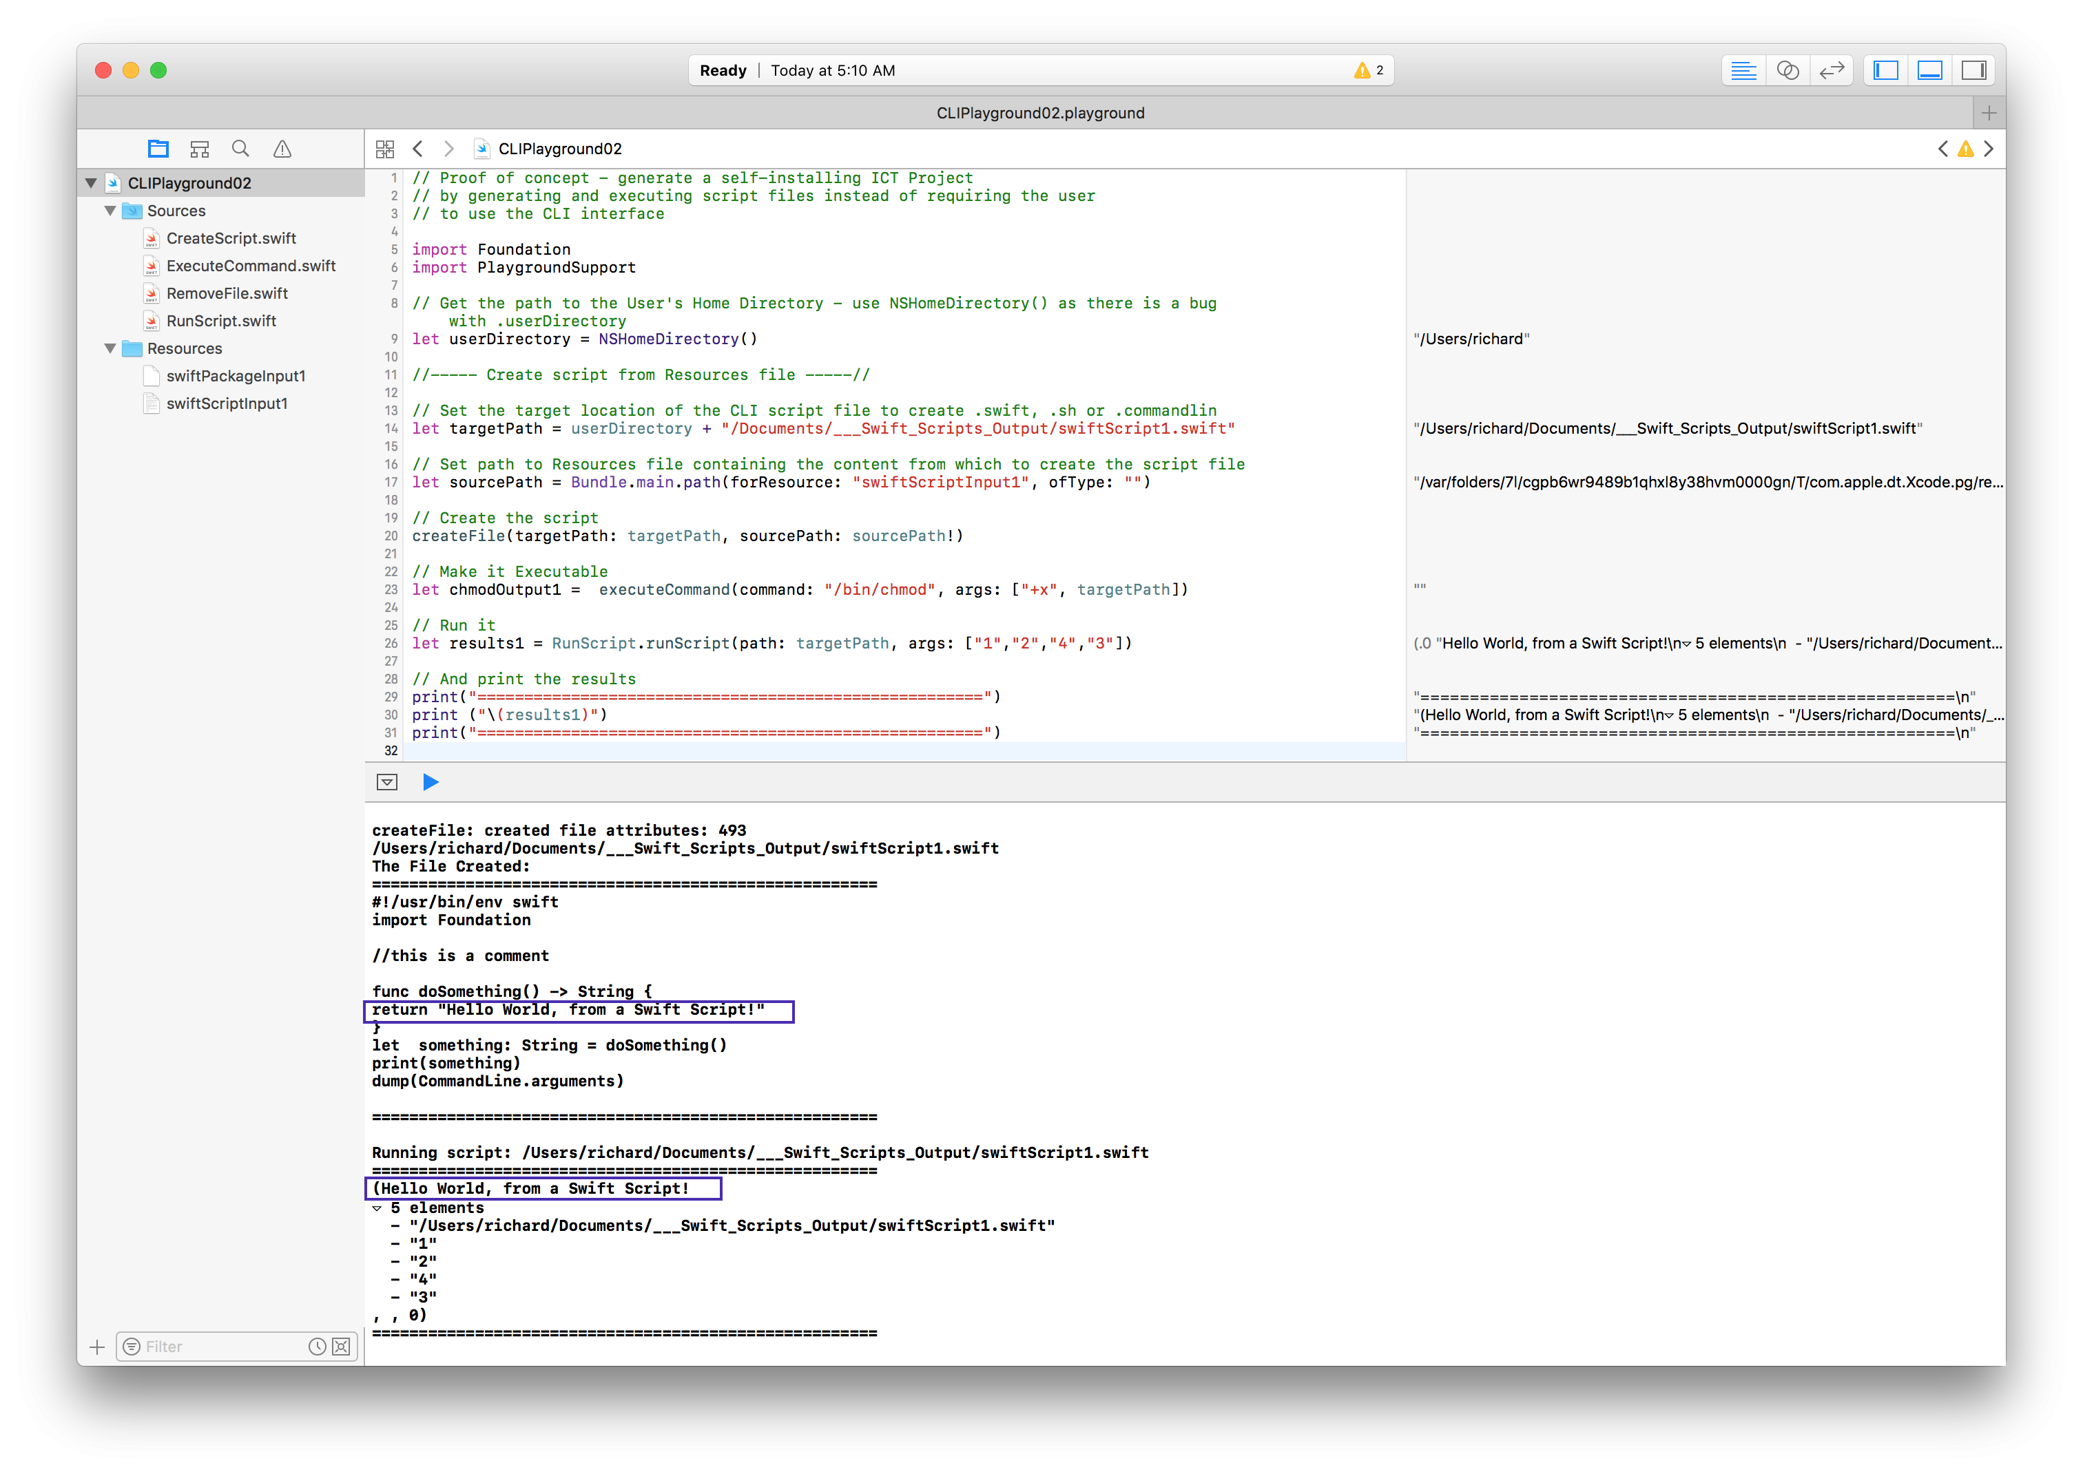Open the Symbol navigator icon
Image resolution: width=2083 pixels, height=1476 pixels.
[x=199, y=149]
